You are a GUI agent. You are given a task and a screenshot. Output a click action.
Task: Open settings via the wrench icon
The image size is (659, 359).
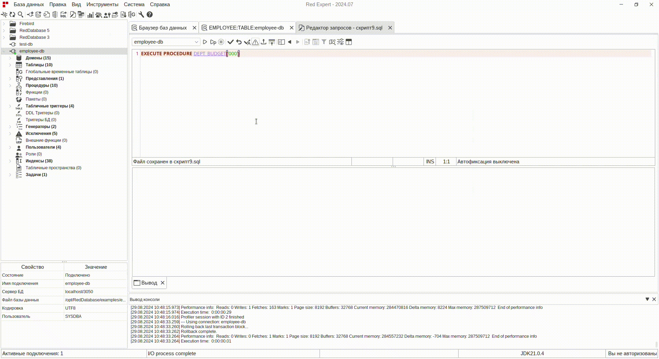[141, 14]
